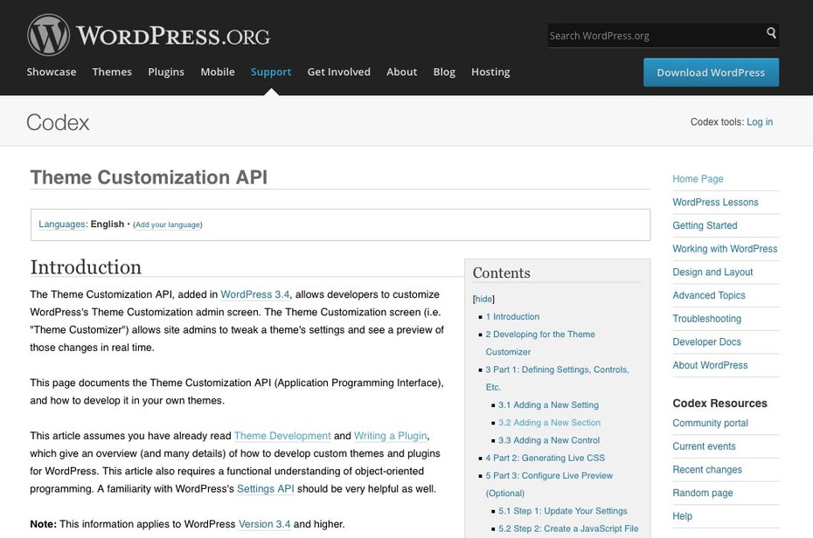Open the Languages link
Viewport: 813px width, 538px height.
point(62,224)
